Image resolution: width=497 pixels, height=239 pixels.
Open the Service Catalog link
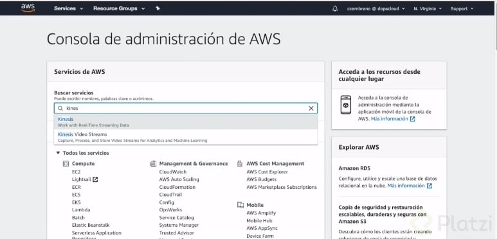176,217
